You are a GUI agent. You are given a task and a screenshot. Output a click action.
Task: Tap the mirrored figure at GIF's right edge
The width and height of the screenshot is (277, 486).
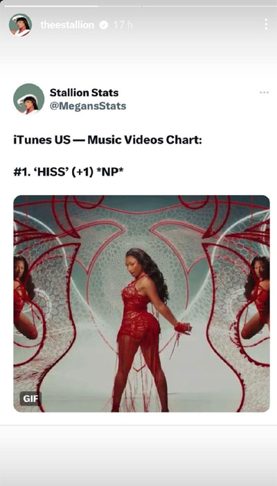[256, 298]
